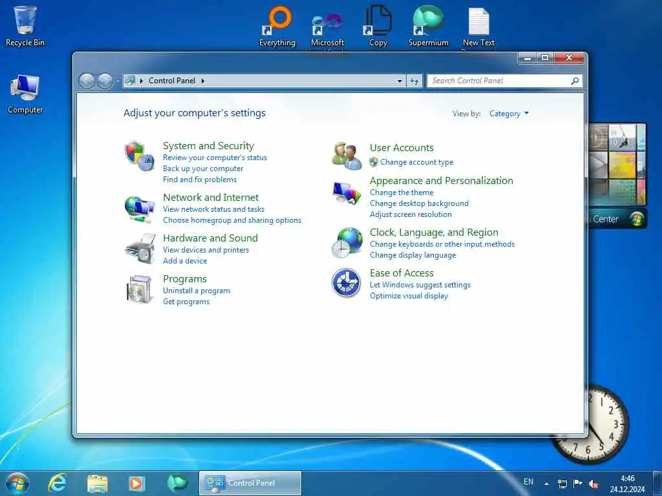Click the refresh button beside address bar
Viewport: 662px width, 496px height.
tap(414, 81)
